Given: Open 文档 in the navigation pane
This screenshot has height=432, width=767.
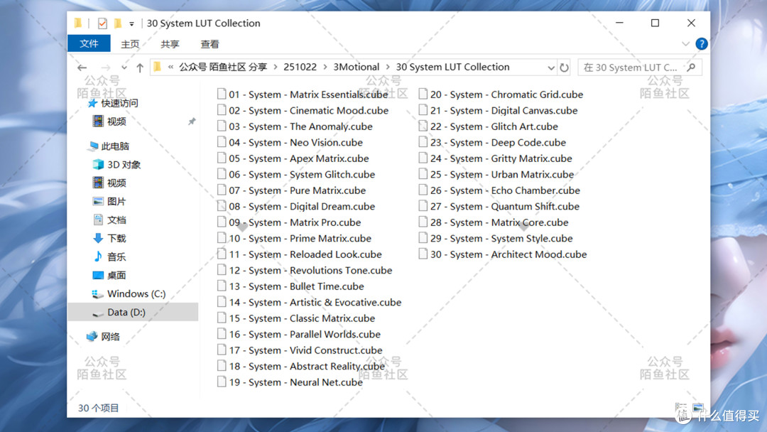Looking at the screenshot, I should pos(116,220).
